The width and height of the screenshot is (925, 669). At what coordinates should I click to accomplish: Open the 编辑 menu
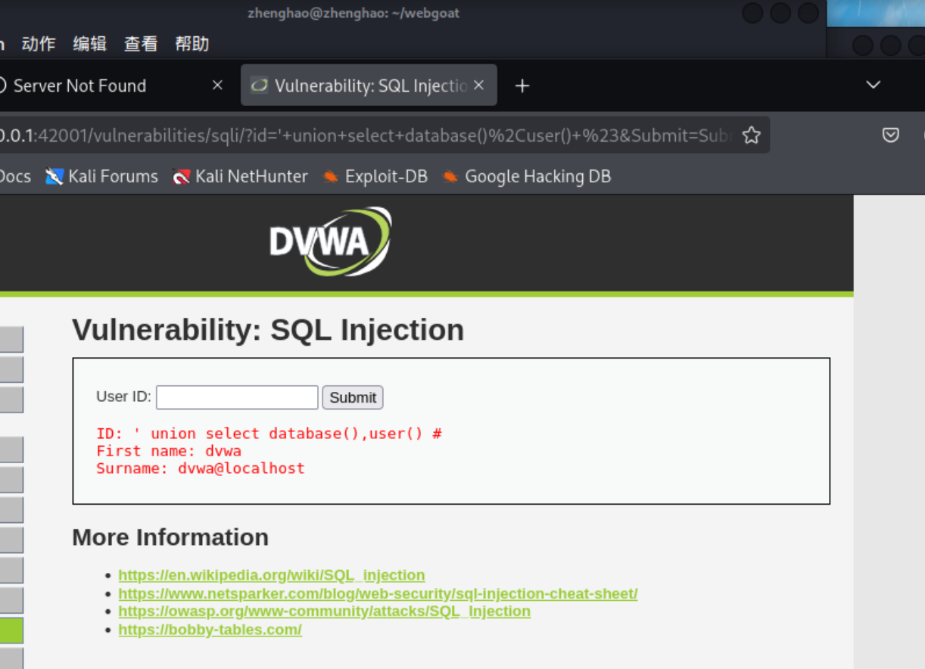click(x=89, y=44)
